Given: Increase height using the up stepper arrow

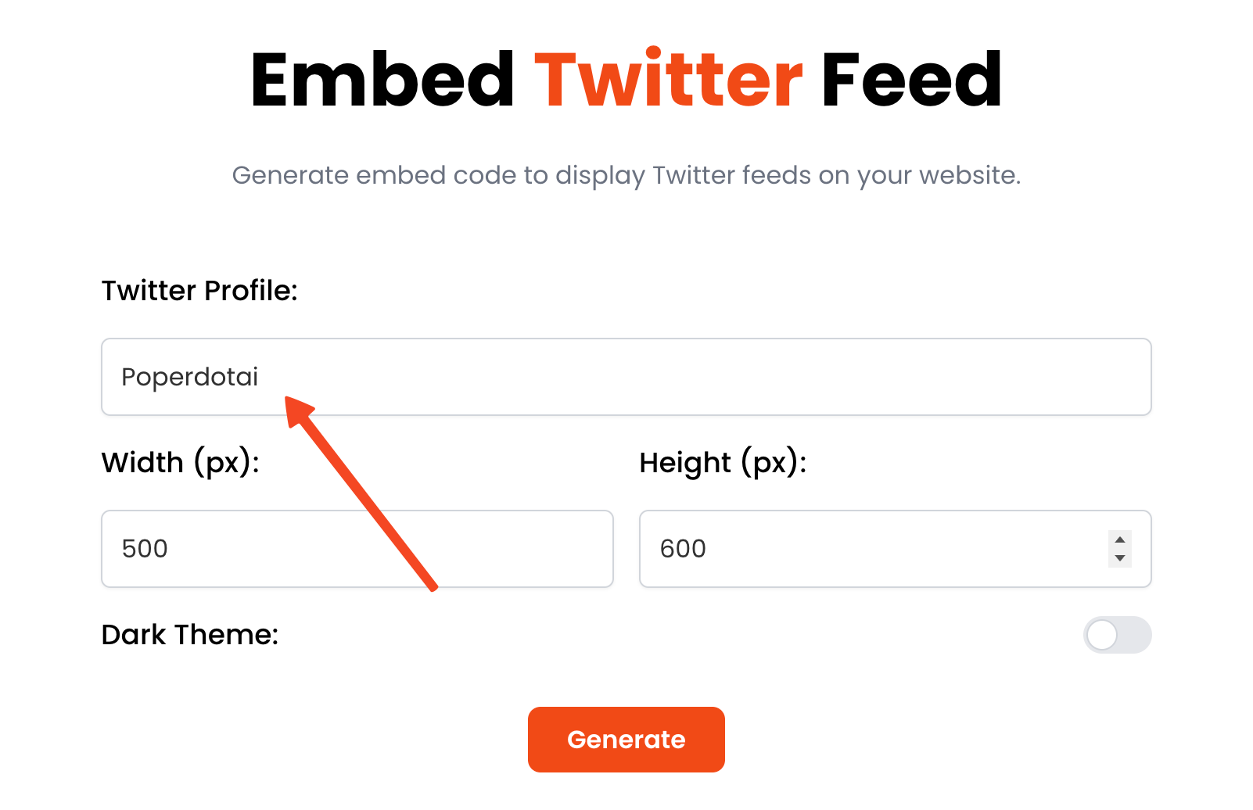Looking at the screenshot, I should (1120, 539).
